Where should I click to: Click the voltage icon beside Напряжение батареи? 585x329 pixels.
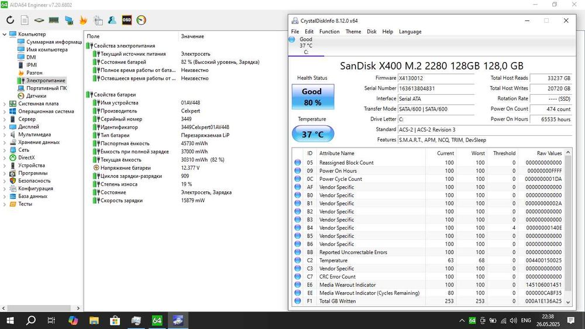click(97, 167)
